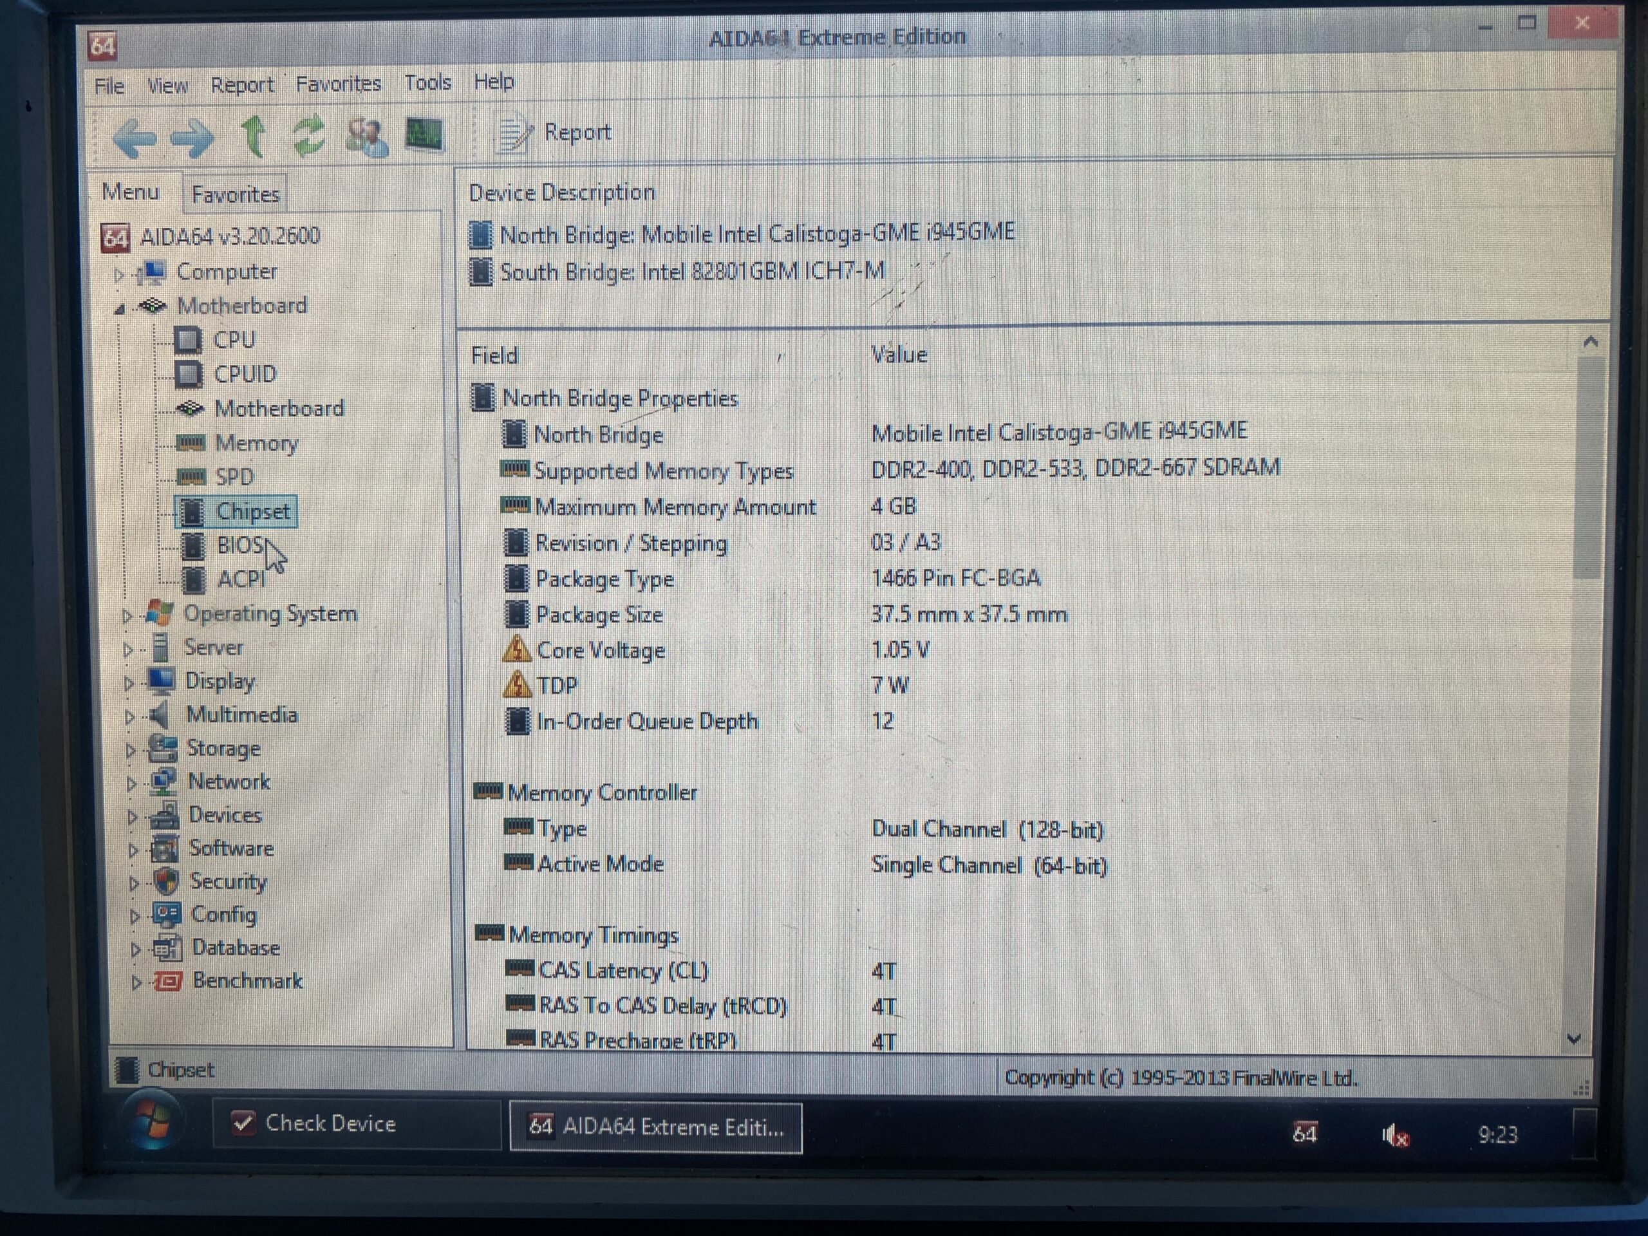Image resolution: width=1648 pixels, height=1236 pixels.
Task: Switch to the Menu tab in sidebar
Action: coord(131,192)
